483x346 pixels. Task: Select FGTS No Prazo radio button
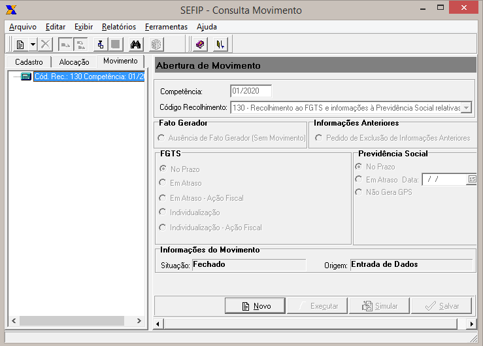click(163, 169)
